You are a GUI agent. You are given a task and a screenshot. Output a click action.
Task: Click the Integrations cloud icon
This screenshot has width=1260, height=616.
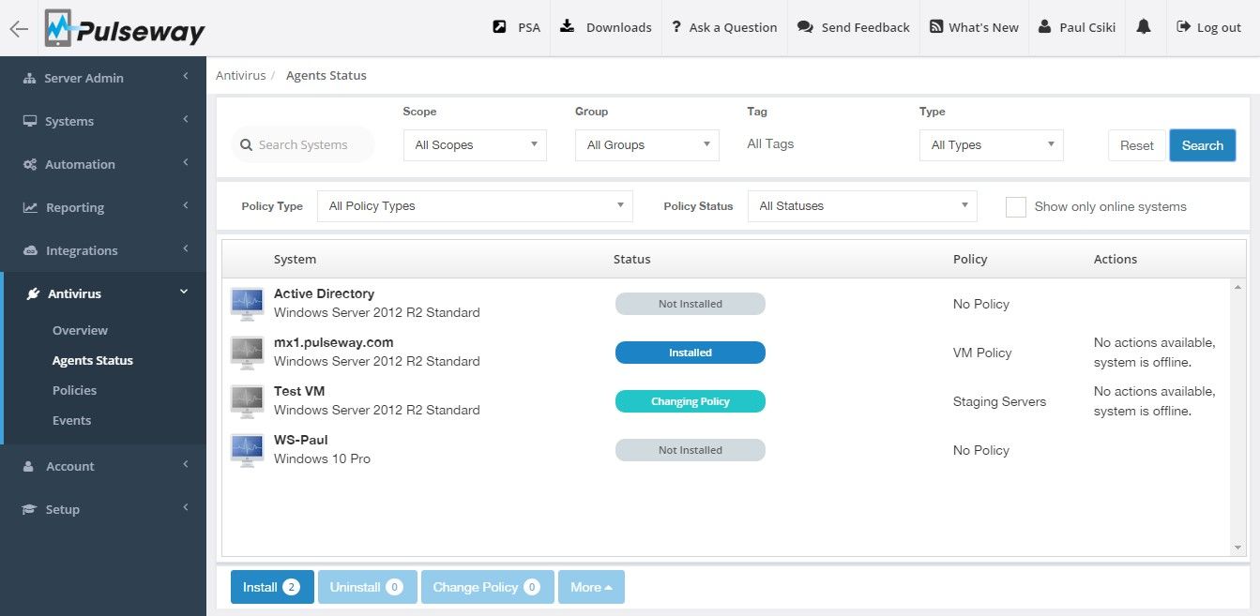[30, 251]
